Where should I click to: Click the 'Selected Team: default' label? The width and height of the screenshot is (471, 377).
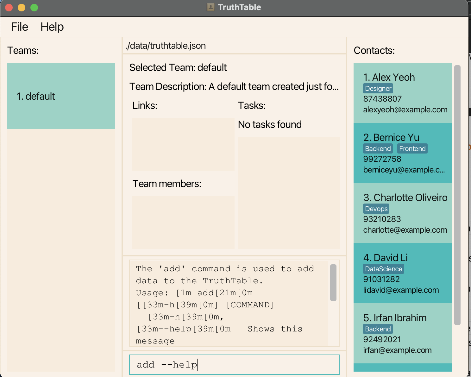tap(178, 68)
